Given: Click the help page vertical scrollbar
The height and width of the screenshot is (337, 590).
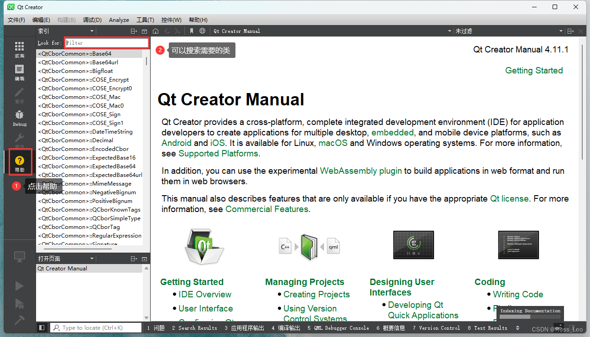Looking at the screenshot, I should tap(582, 102).
